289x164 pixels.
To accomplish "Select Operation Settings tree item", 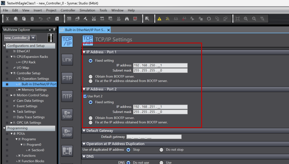I will [x=35, y=79].
